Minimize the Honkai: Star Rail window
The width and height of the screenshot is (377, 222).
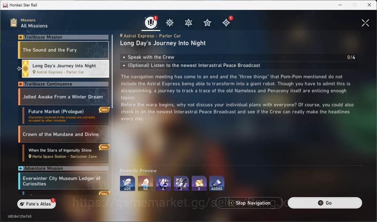click(340, 5)
